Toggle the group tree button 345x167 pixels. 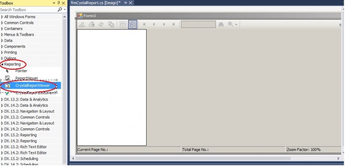(x=133, y=25)
